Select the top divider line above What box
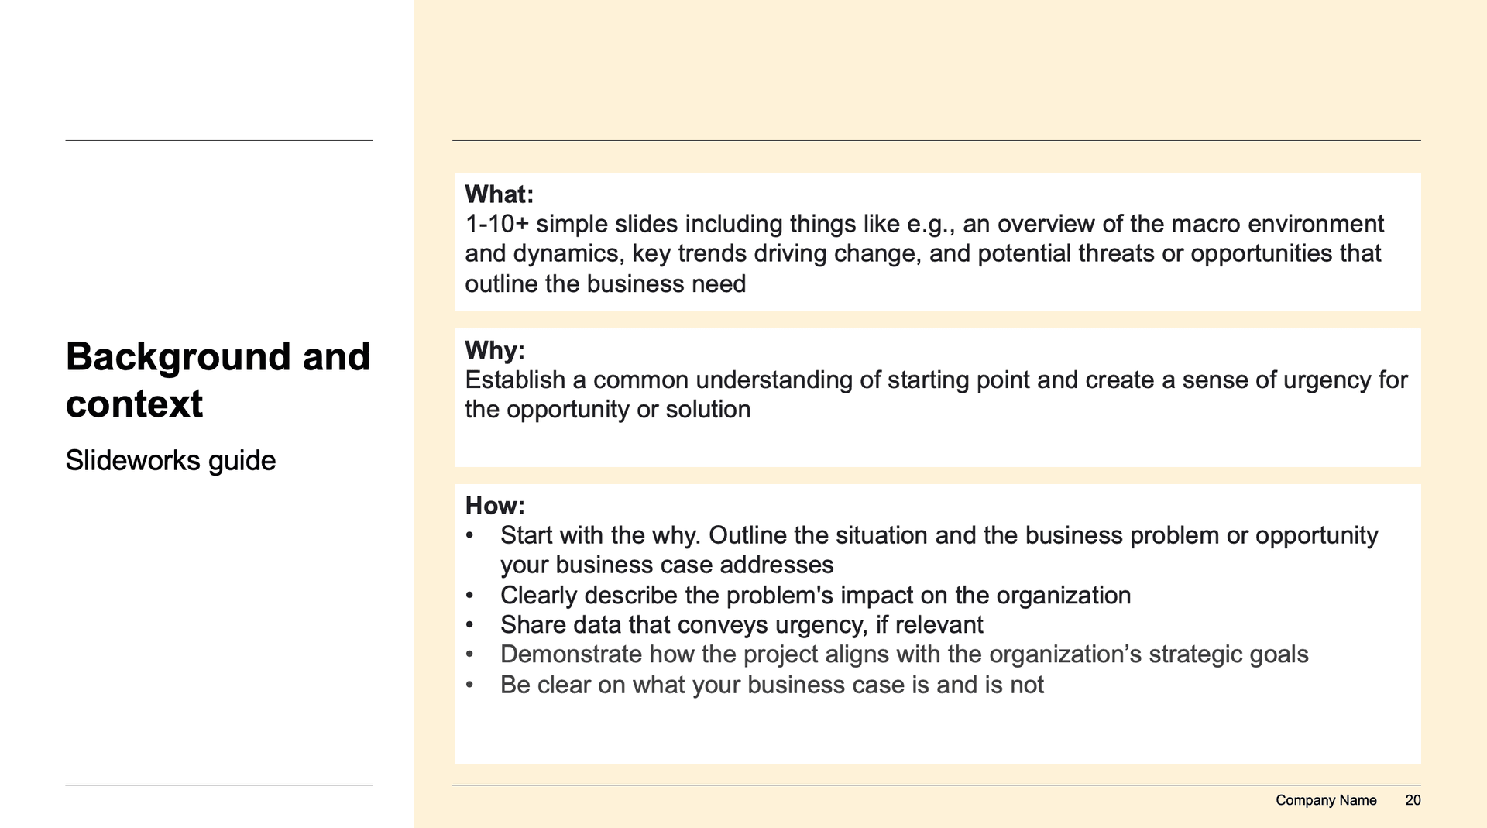 [x=936, y=140]
